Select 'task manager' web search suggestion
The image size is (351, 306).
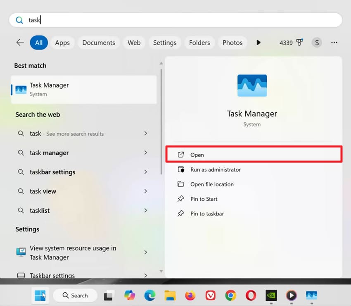[49, 153]
